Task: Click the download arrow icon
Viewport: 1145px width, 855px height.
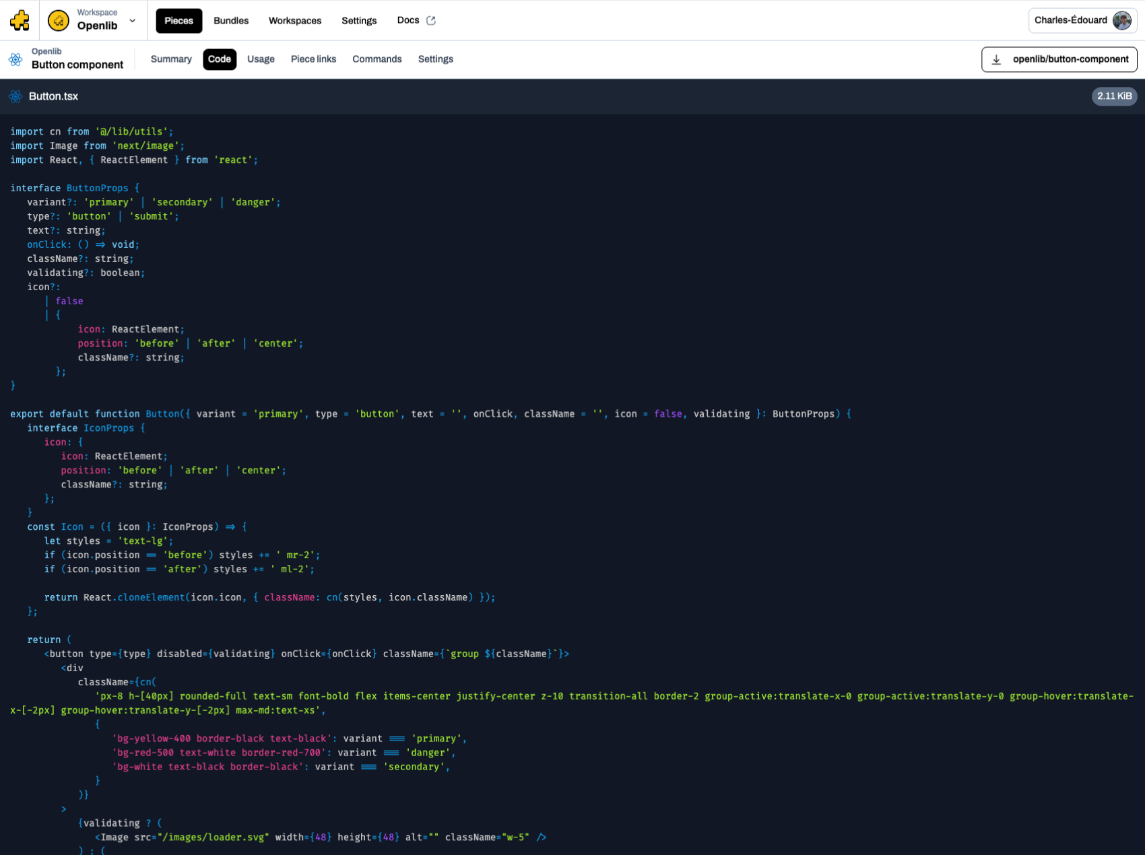Action: tap(996, 59)
